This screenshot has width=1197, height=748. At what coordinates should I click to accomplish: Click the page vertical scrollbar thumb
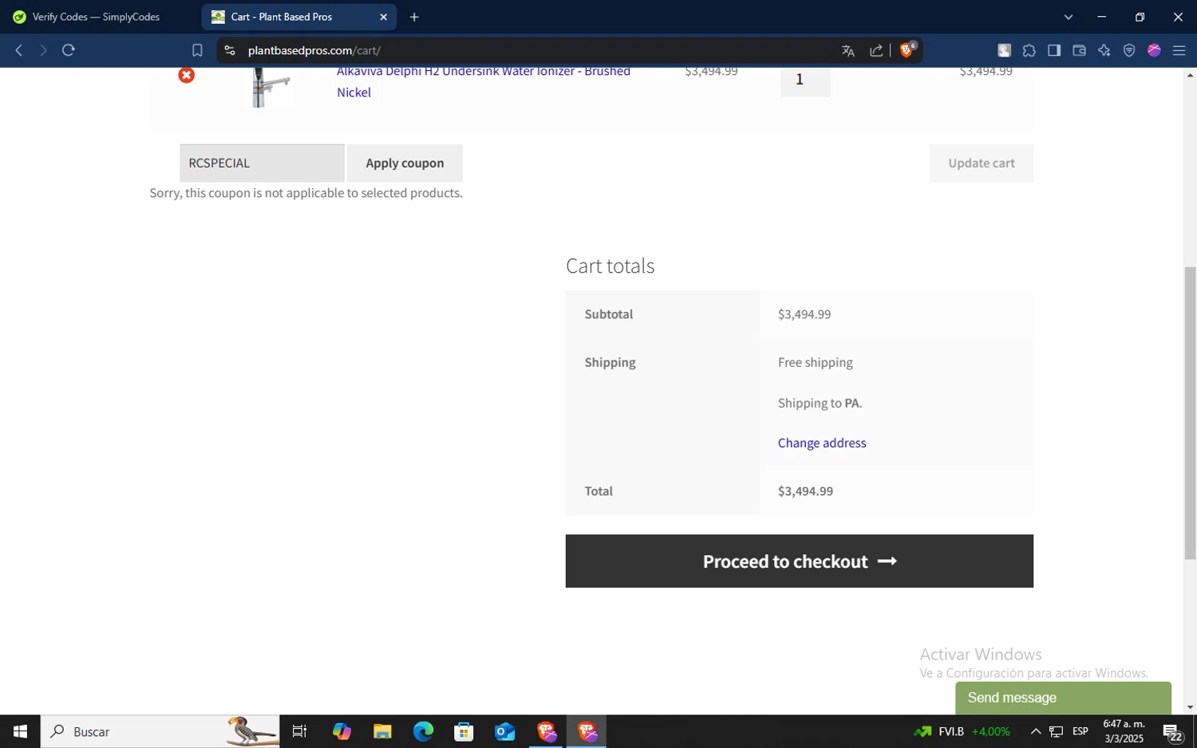[x=1190, y=413]
